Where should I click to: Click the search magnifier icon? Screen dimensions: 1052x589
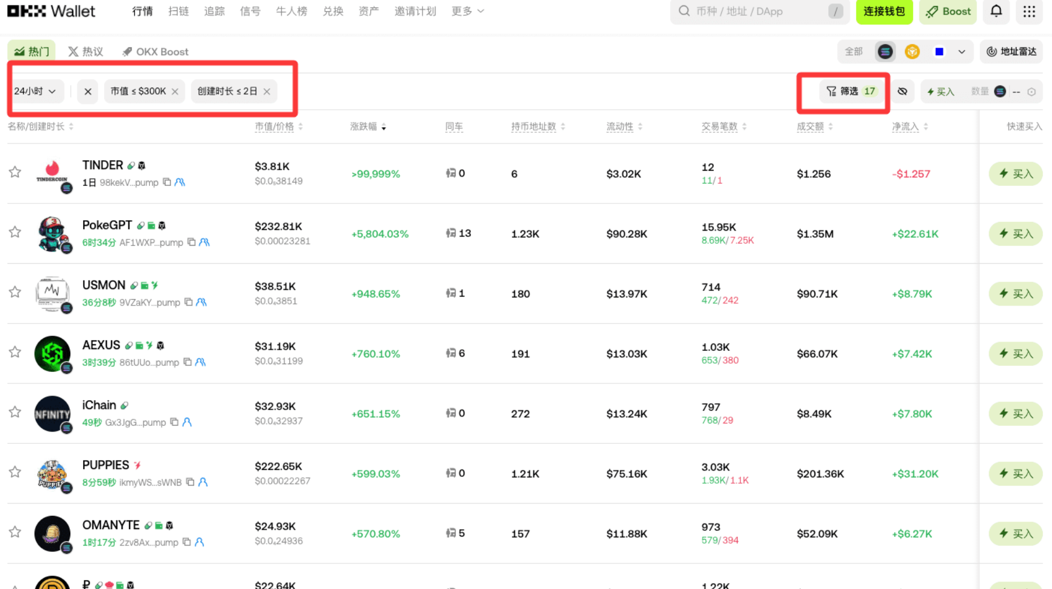684,11
